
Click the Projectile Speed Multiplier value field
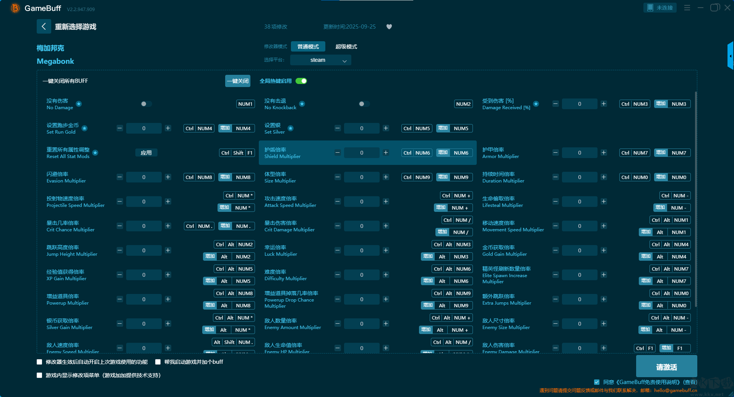(144, 202)
